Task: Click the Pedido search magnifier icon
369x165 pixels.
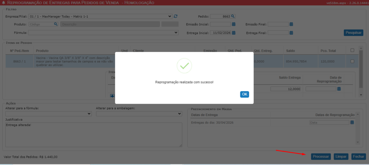Action: point(233,16)
